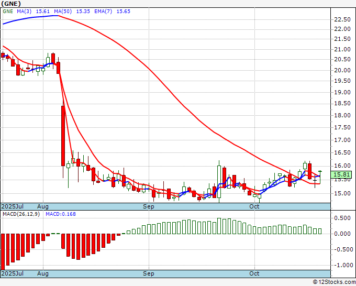Click the 15.00 price axis label
Image resolution: width=356 pixels, height=286 pixels.
click(x=342, y=193)
